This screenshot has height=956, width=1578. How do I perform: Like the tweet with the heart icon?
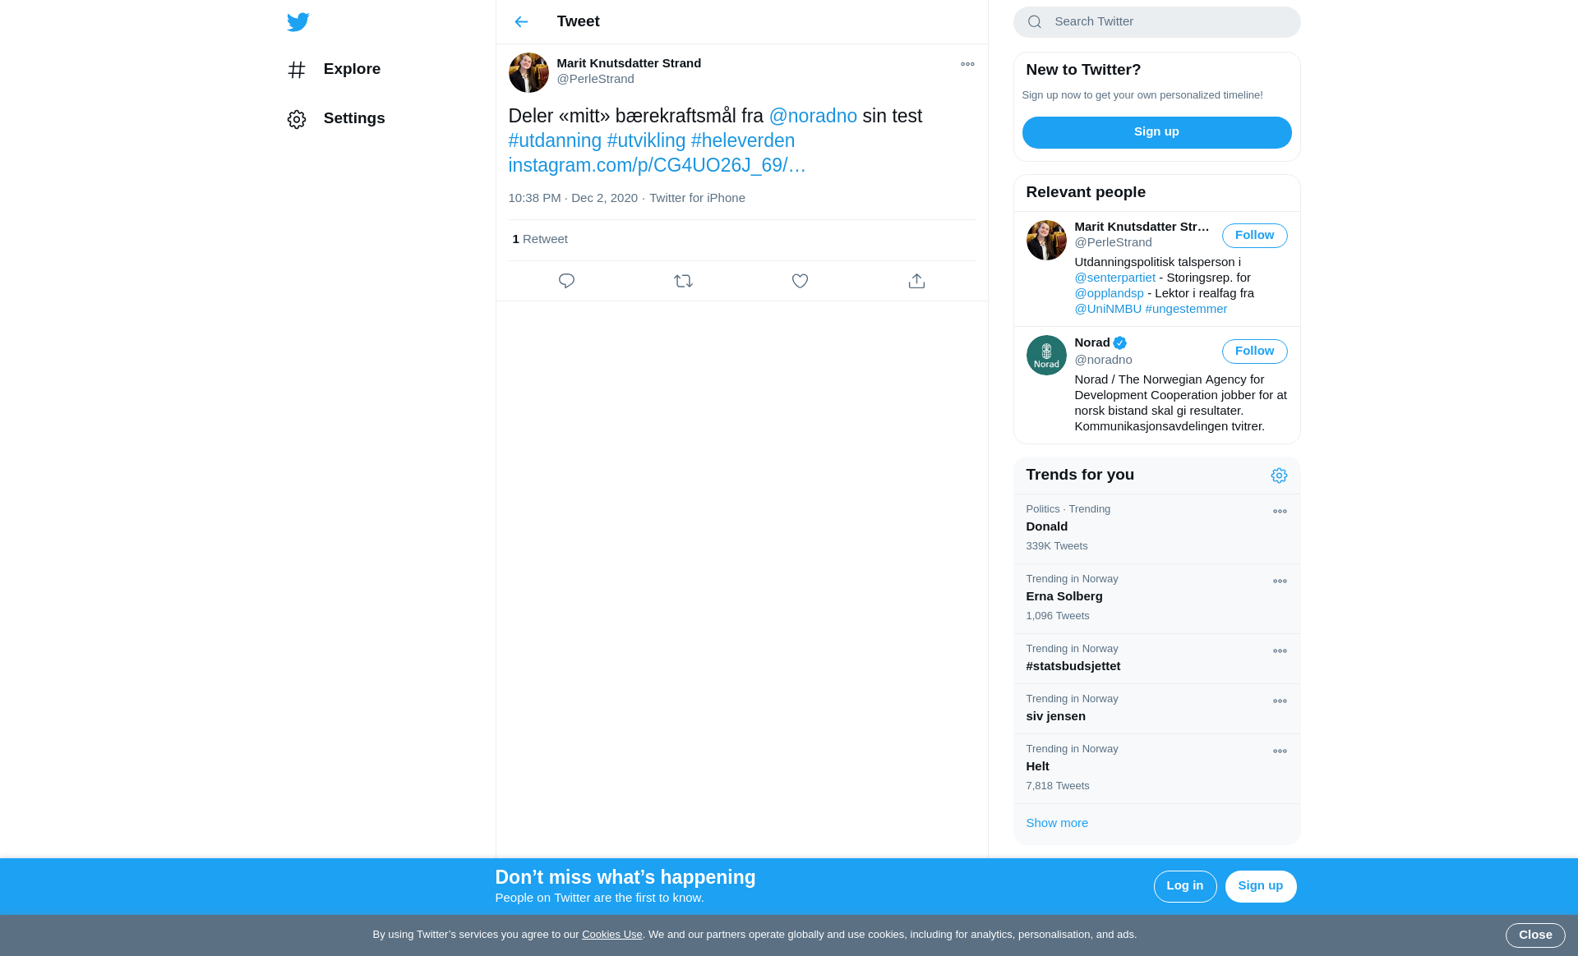(x=800, y=281)
